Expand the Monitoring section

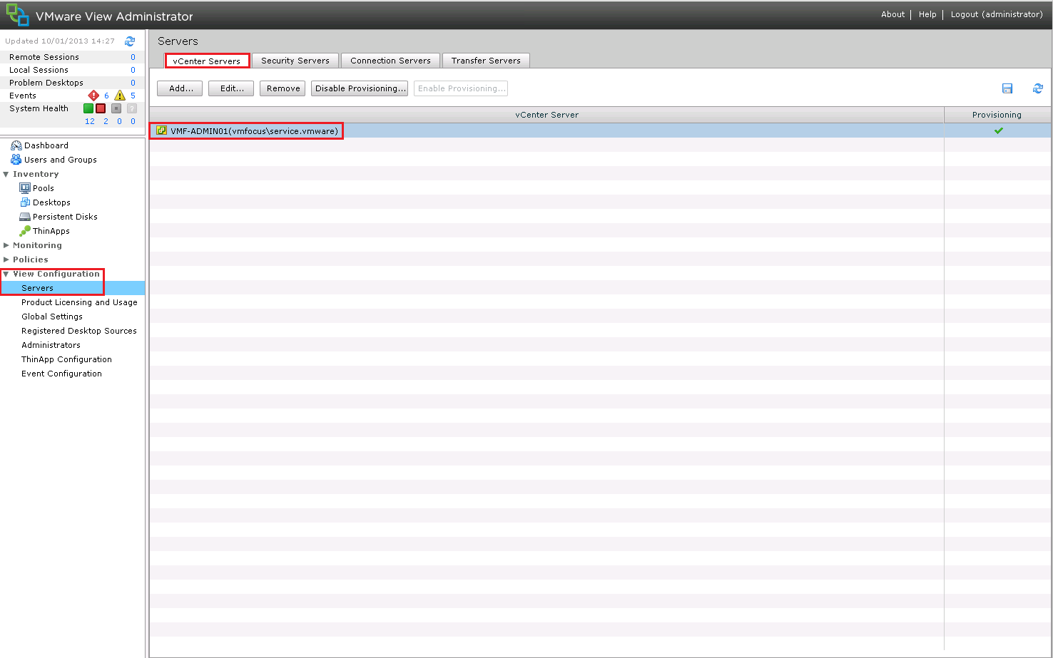6,245
